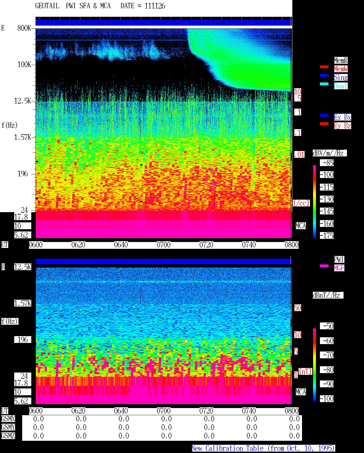
Task: Click the .01 density scale tick label
Action: pos(299,154)
